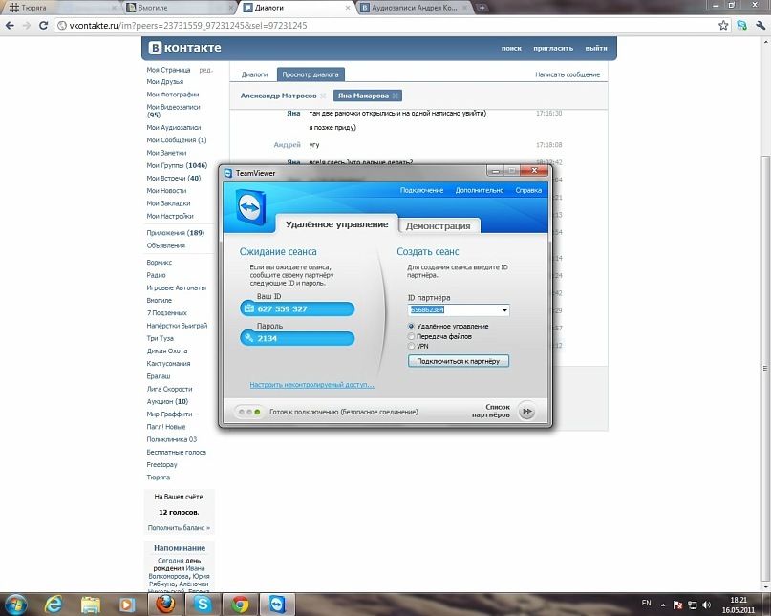
Task: Click the ID партнёра input field
Action: click(453, 310)
